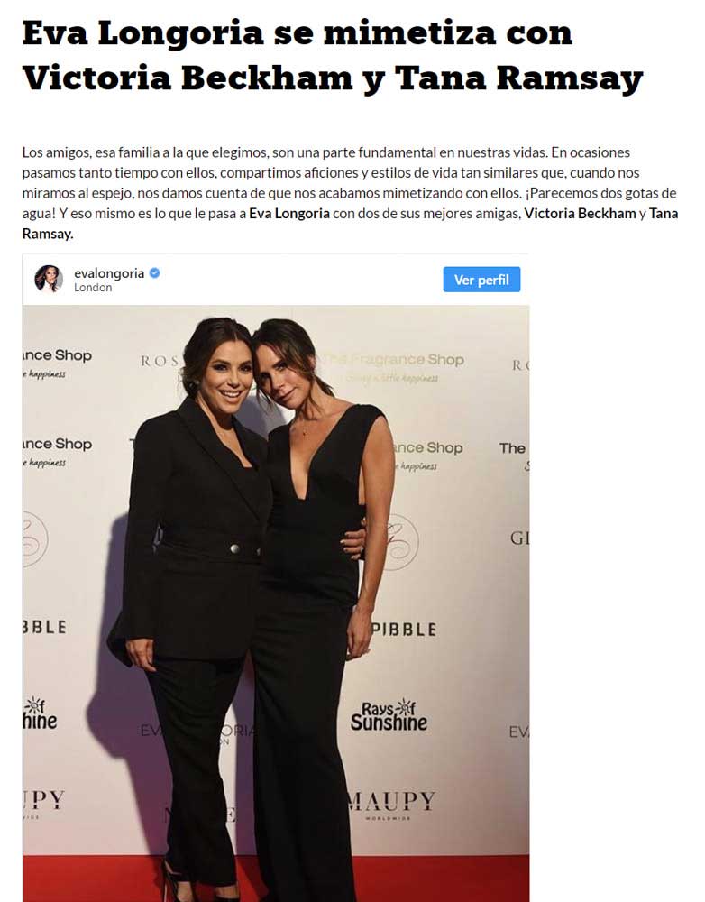Click the full Rays of Sunshine logo

tap(389, 715)
